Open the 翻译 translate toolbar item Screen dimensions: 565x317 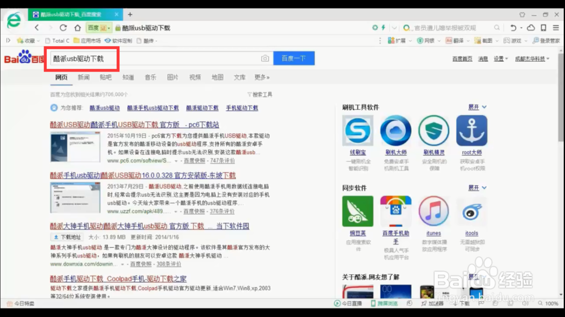pyautogui.click(x=457, y=41)
